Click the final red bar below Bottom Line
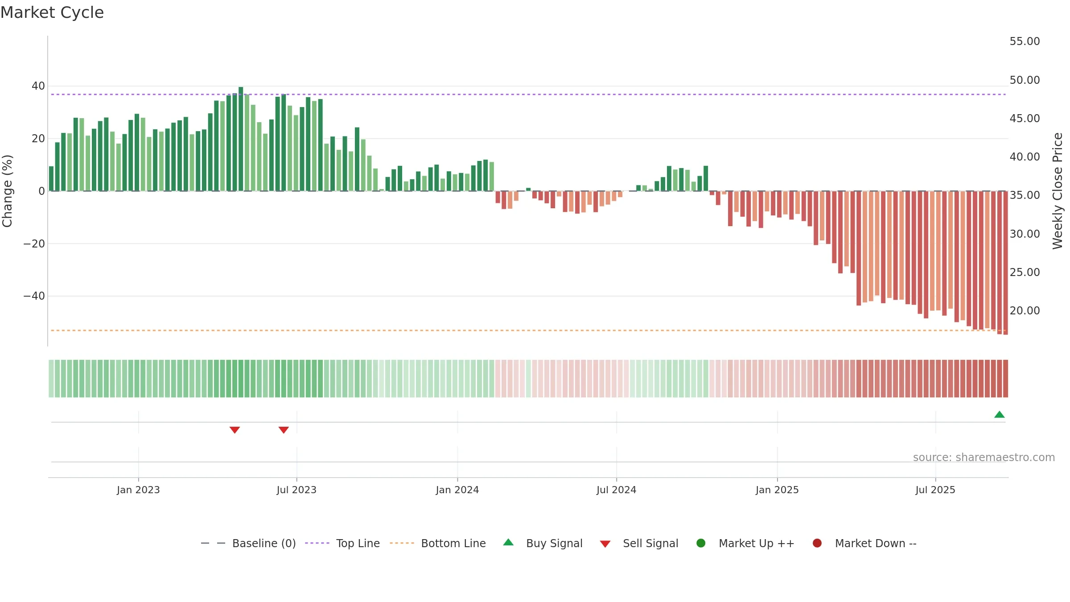Image resolution: width=1070 pixels, height=602 pixels. point(1005,263)
